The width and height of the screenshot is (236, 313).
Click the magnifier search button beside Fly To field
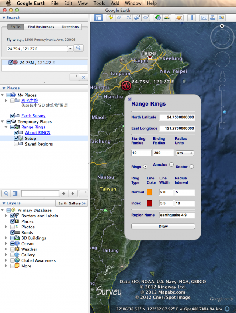79,48
